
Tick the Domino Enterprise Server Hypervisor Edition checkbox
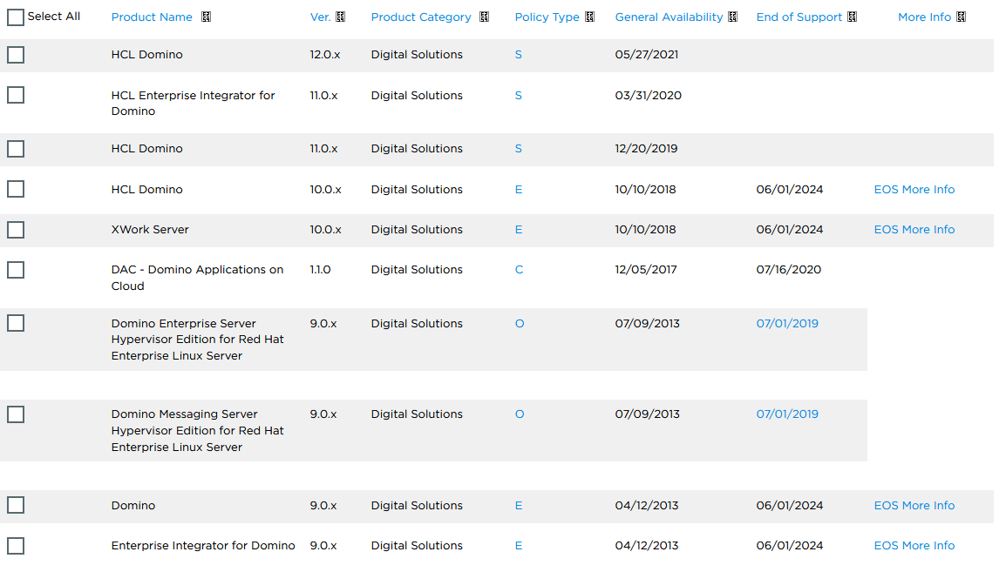16,324
